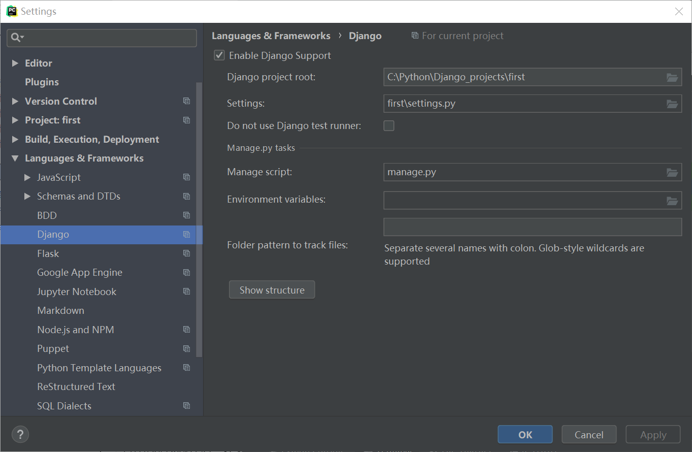
Task: Click the Settings file path field
Action: pos(533,104)
